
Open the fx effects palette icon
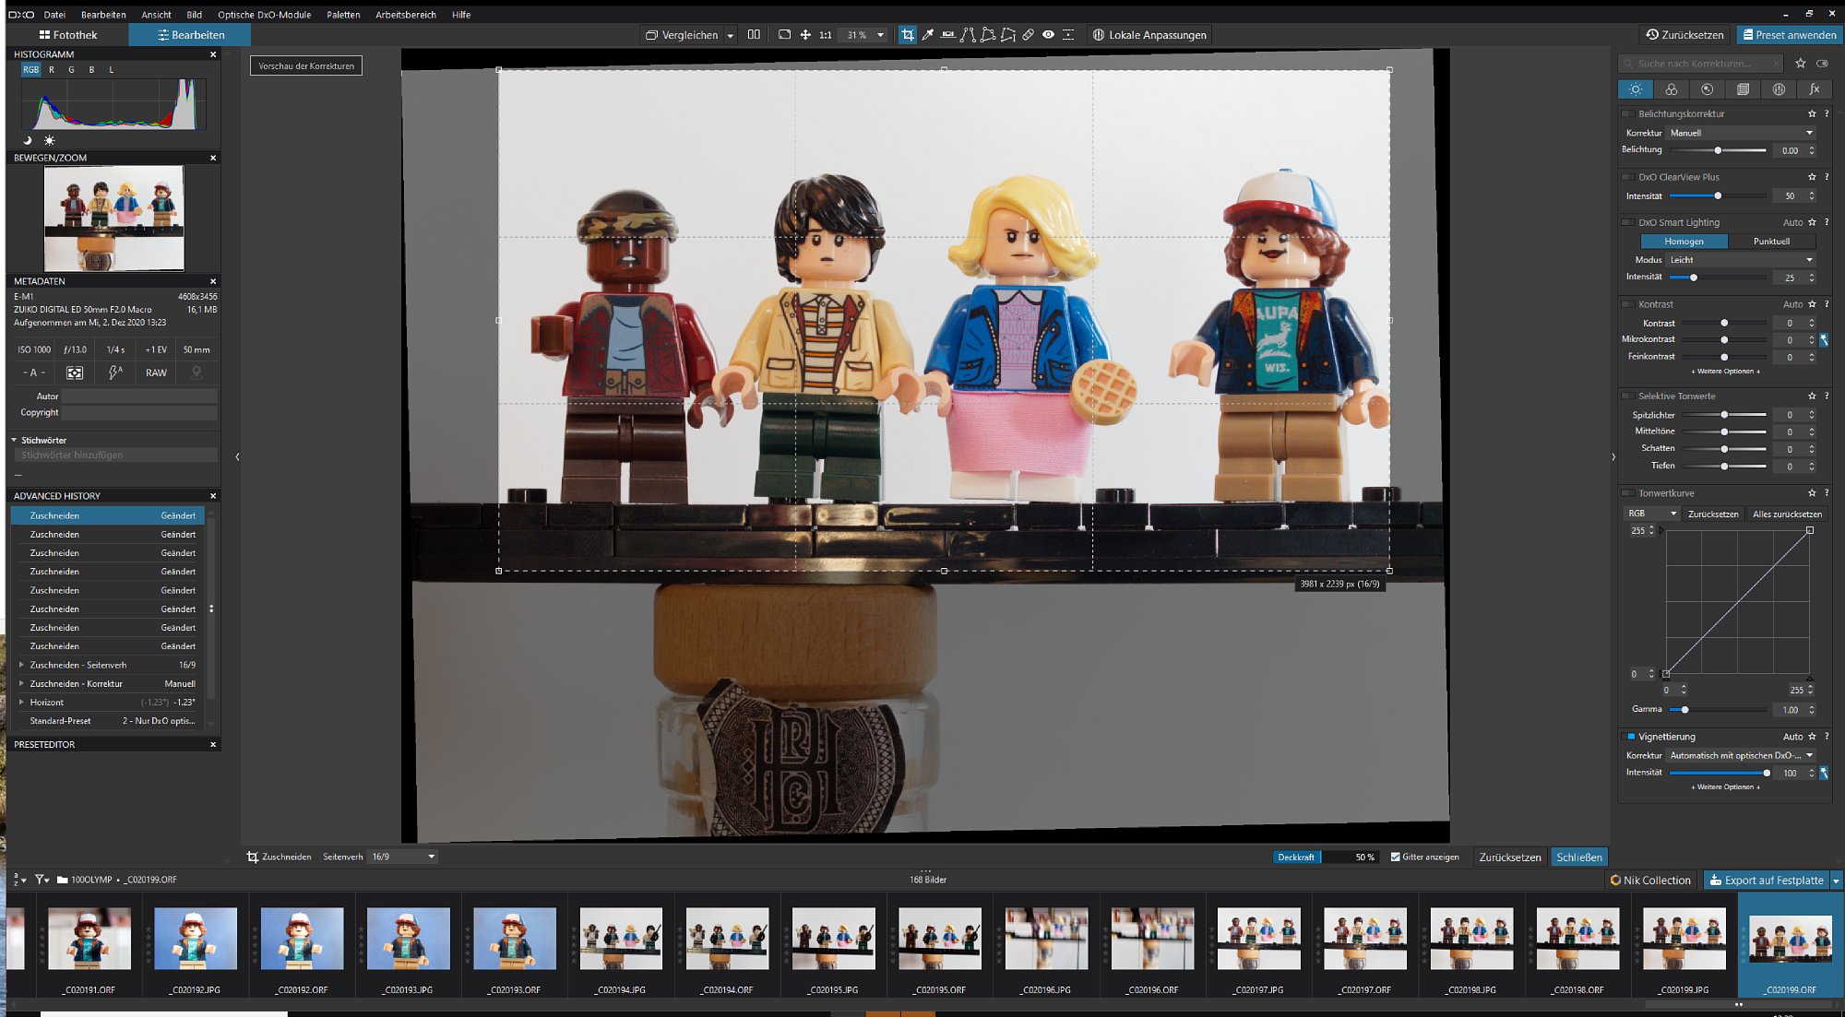1814,89
